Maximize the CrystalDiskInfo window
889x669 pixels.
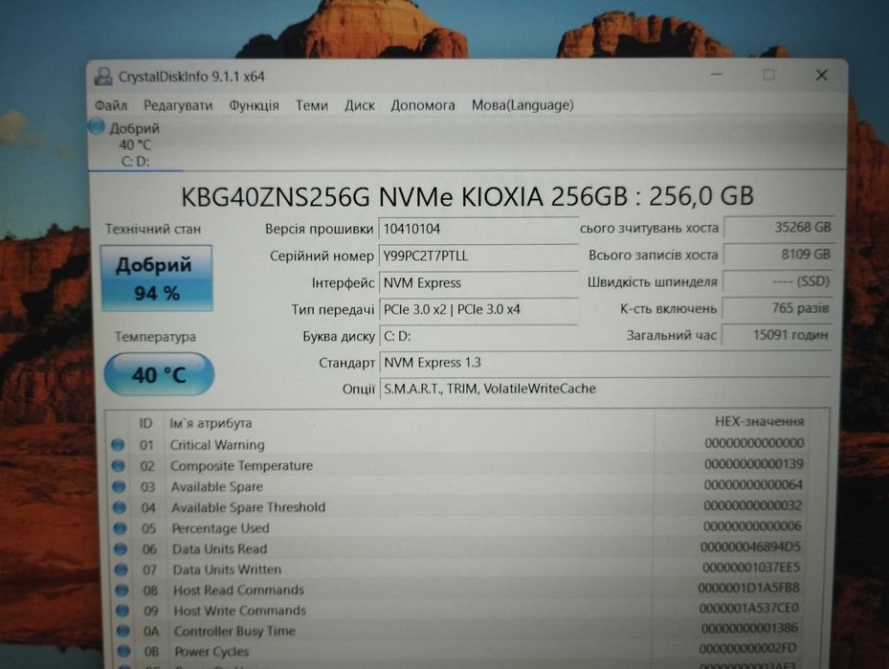pos(768,75)
